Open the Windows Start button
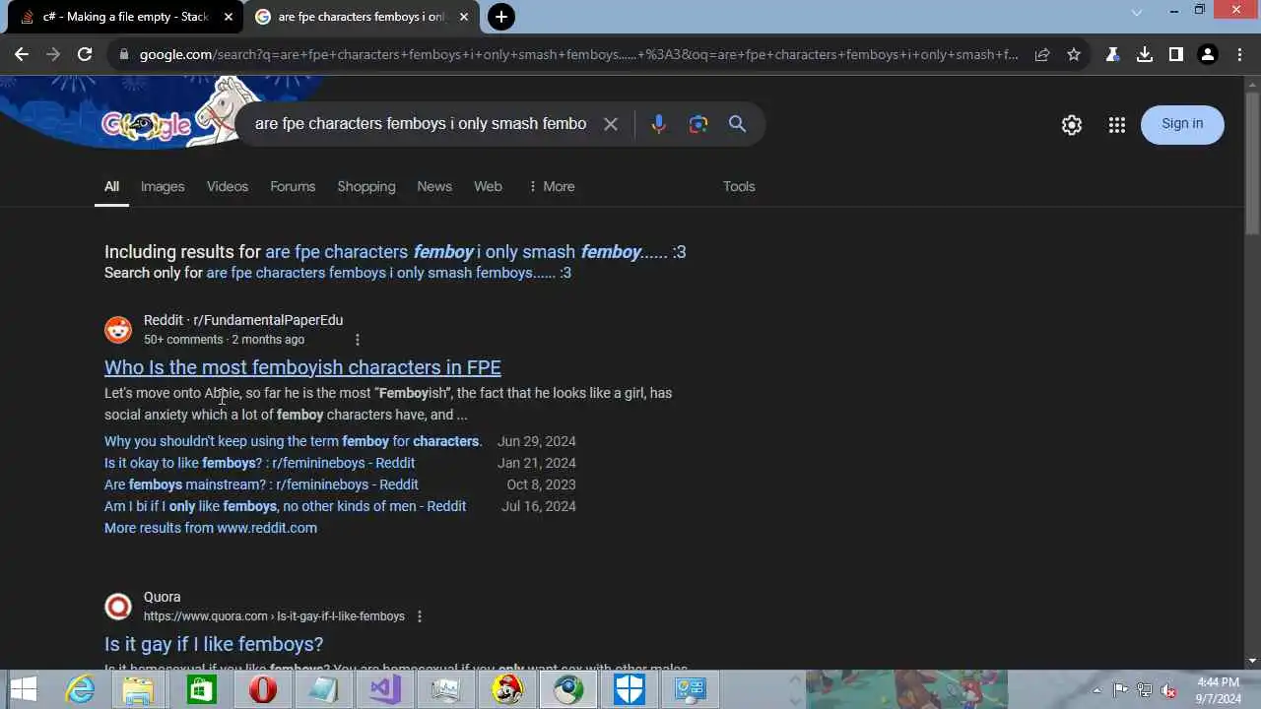This screenshot has height=709, width=1261. pos(24,689)
